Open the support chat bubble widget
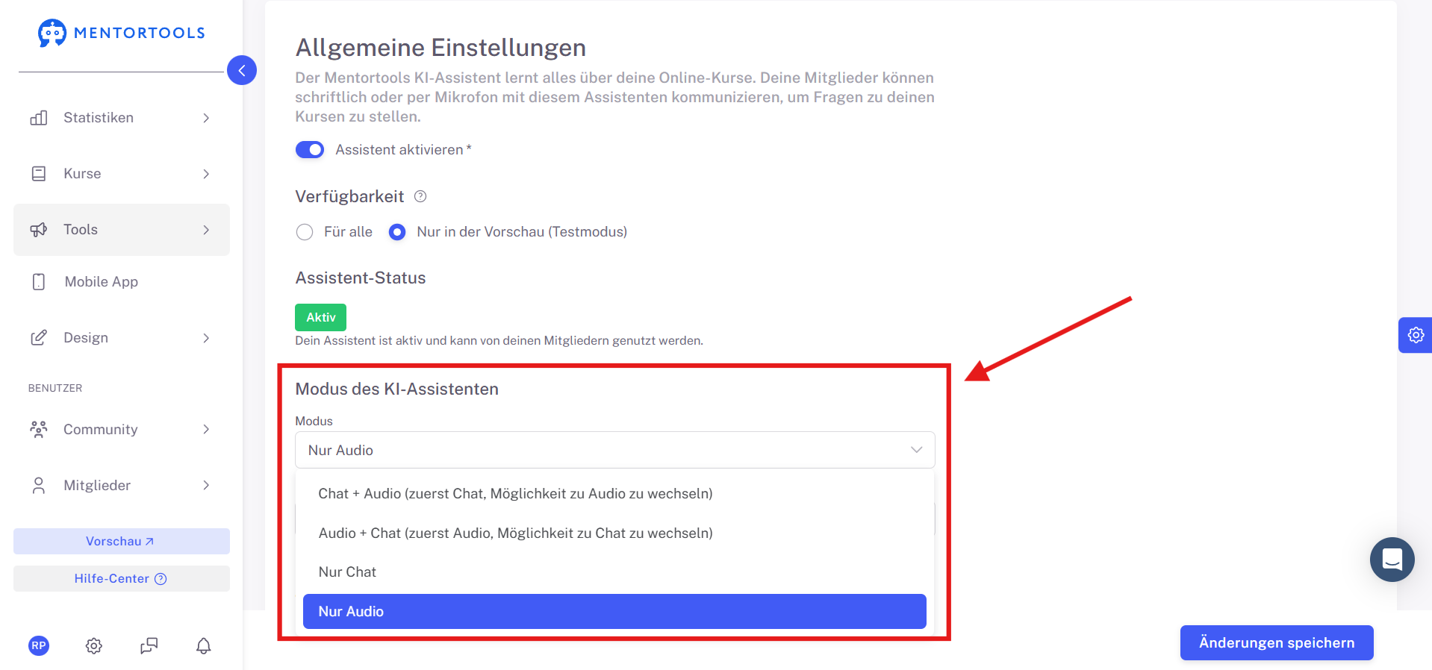The width and height of the screenshot is (1432, 670). [1392, 560]
